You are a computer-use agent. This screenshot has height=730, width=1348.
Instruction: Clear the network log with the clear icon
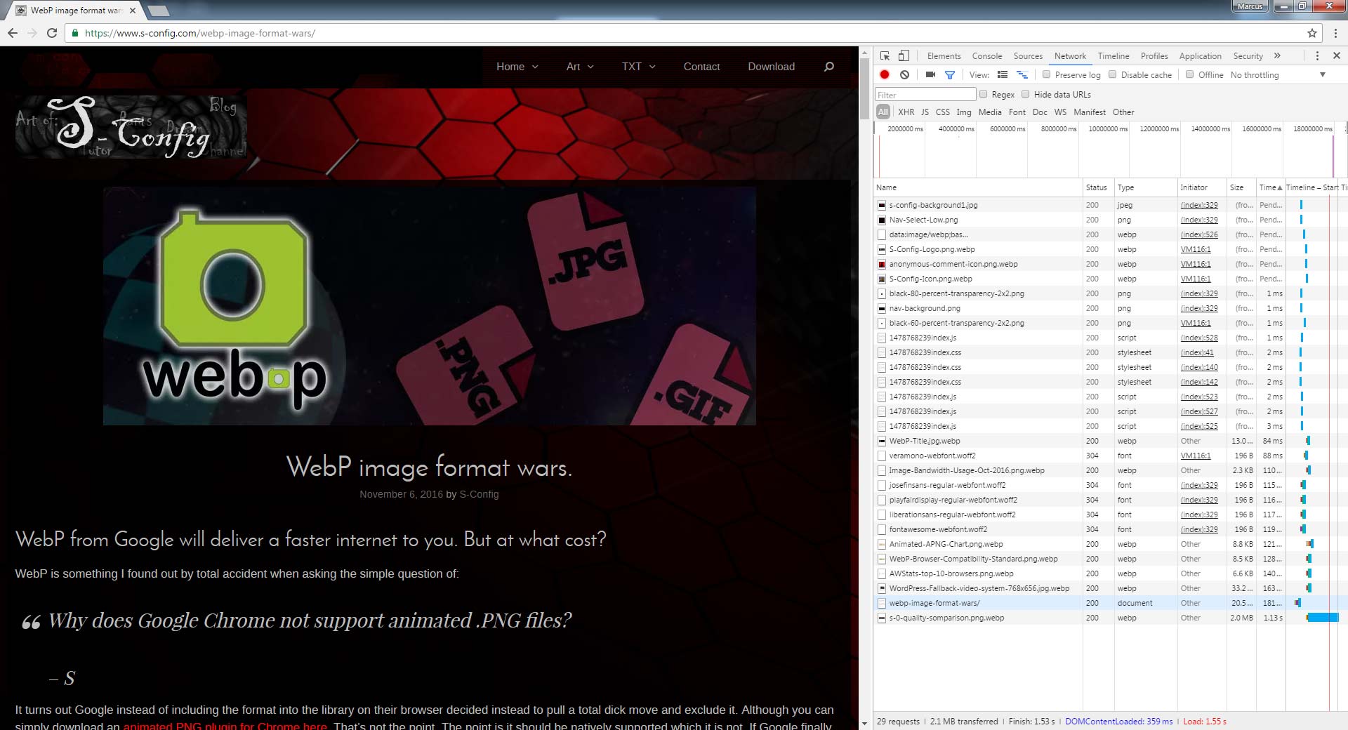pyautogui.click(x=904, y=74)
